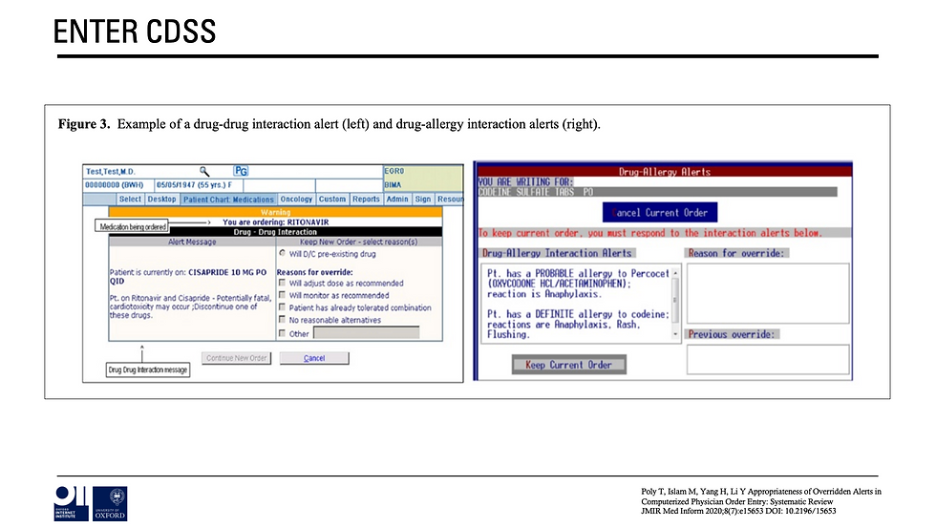Click Keep Current Order button
This screenshot has height=528, width=936.
(569, 365)
